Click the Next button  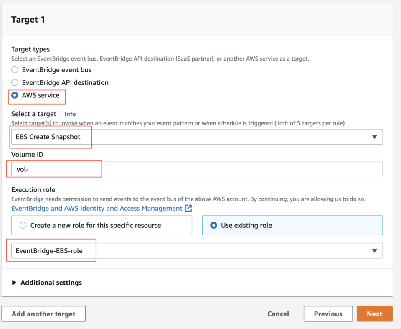(374, 314)
